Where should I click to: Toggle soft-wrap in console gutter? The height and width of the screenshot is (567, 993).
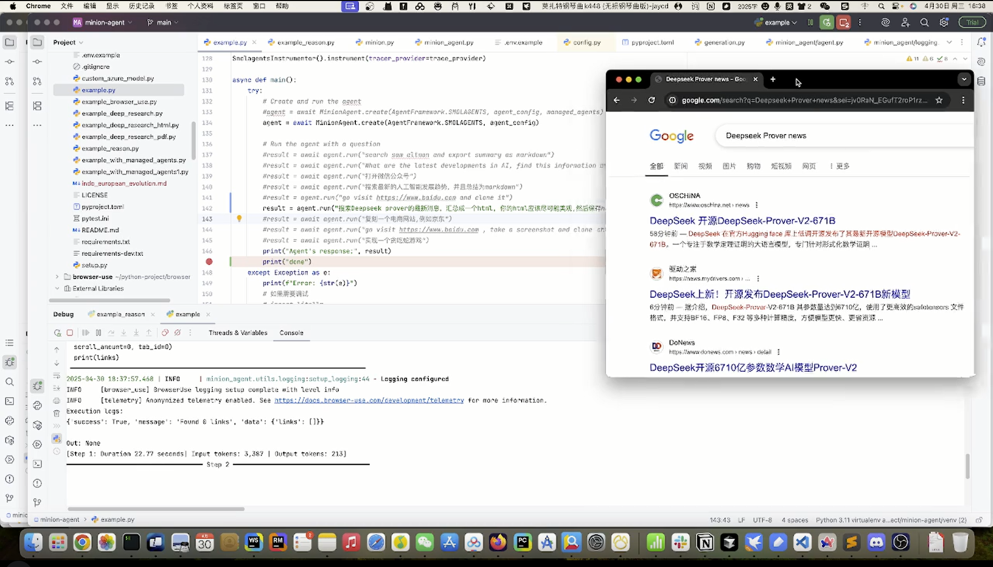[56, 375]
